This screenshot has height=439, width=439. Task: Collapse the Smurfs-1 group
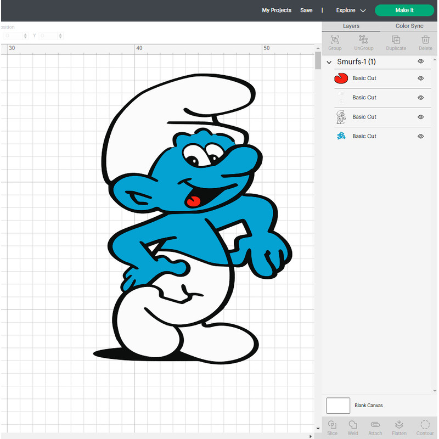[328, 62]
